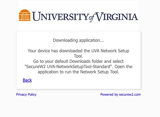Image resolution: width=160 pixels, height=117 pixels.
Task: Click the 'SecureW2 UVA-NetworkSetupTool-Standard' file name text
Action: click(69, 67)
